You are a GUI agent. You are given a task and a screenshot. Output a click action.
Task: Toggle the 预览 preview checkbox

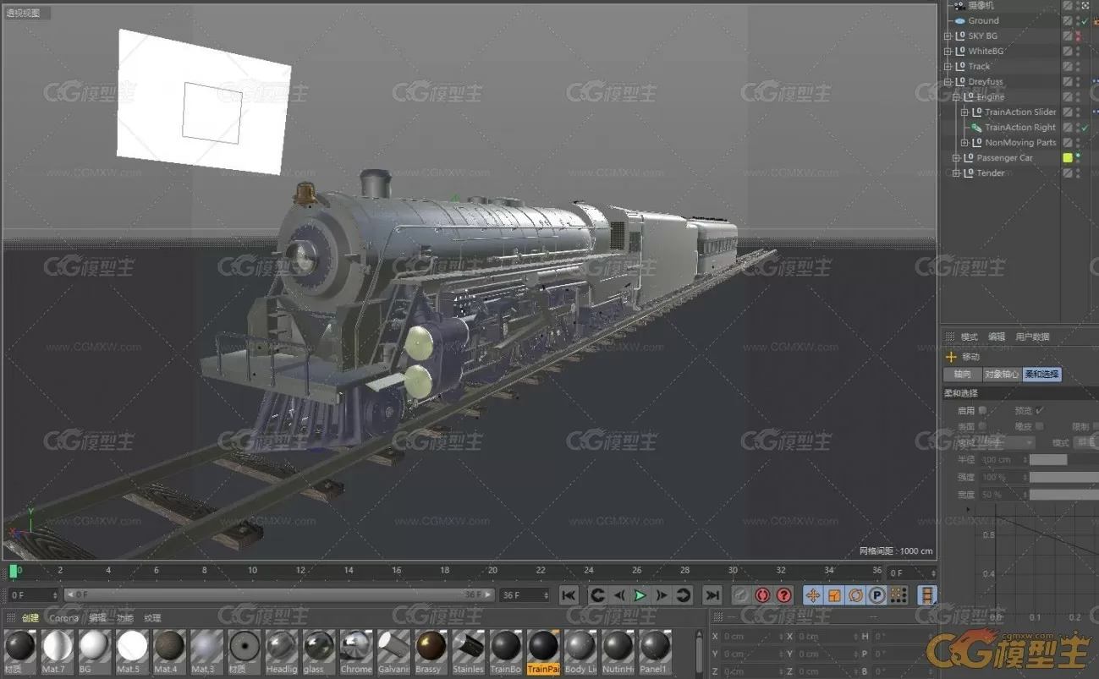(1040, 410)
